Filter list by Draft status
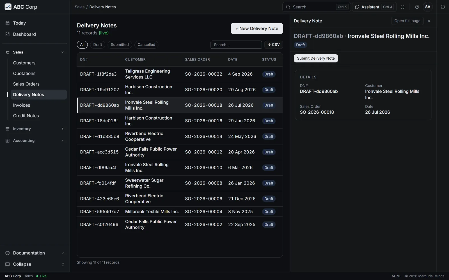The height and width of the screenshot is (280, 449). pyautogui.click(x=98, y=45)
